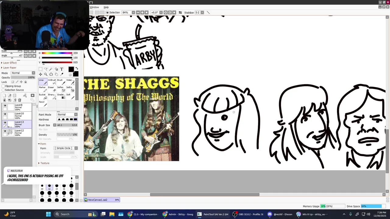Image resolution: width=390 pixels, height=219 pixels.
Task: Hide Layer13 using its eye icon
Action: click(x=5, y=122)
